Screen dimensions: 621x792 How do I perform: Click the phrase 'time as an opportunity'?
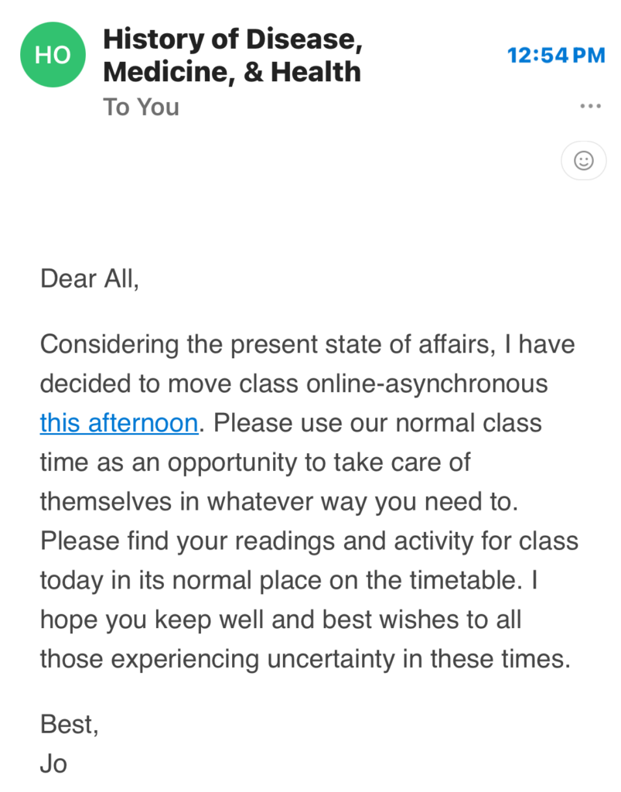pyautogui.click(x=168, y=463)
